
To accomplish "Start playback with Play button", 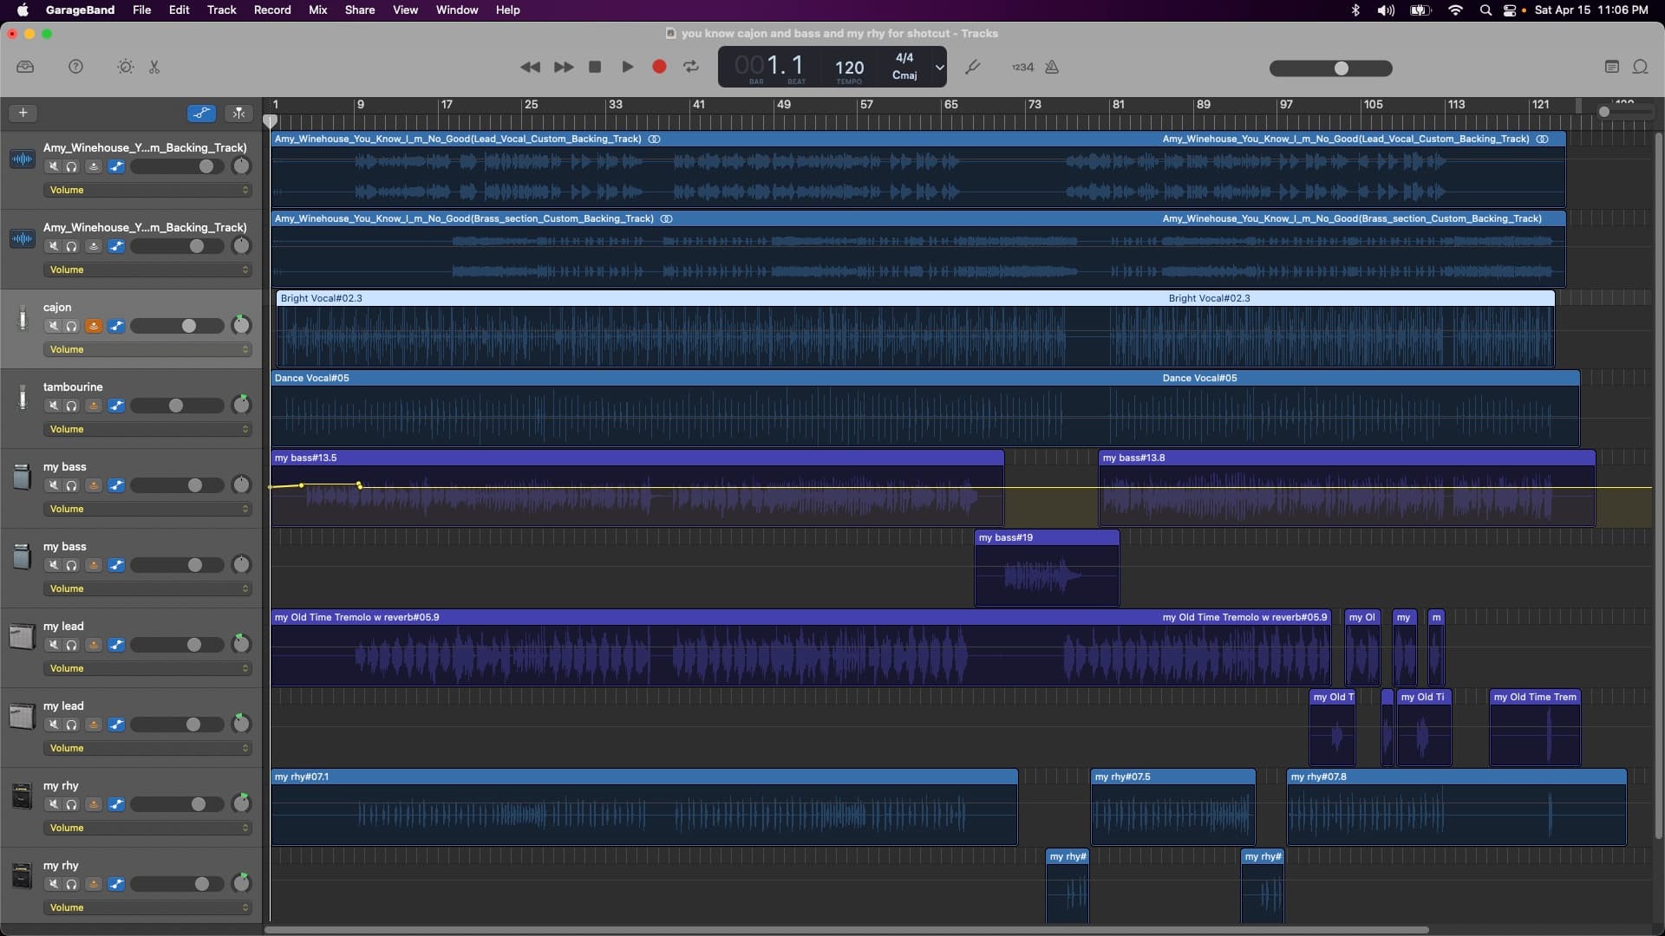I will [628, 67].
